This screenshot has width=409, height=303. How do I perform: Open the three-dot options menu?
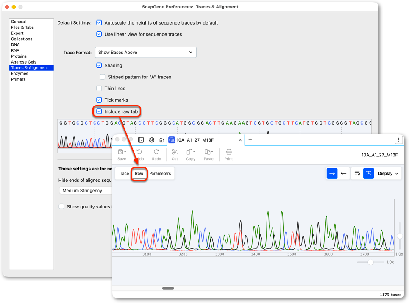pyautogui.click(x=398, y=140)
